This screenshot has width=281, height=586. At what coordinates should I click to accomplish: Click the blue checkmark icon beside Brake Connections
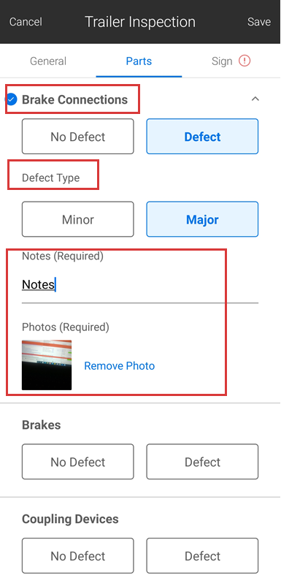tap(12, 99)
